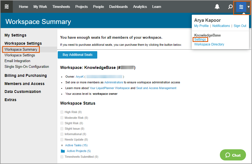Click the High Risk status box
This screenshot has width=252, height=164.
coord(62,112)
